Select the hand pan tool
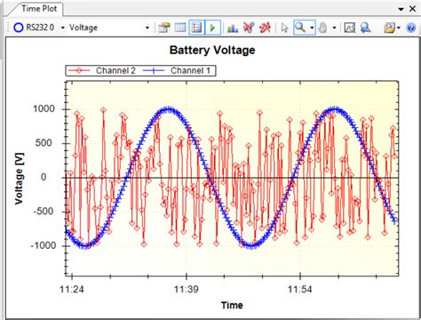 pos(322,28)
